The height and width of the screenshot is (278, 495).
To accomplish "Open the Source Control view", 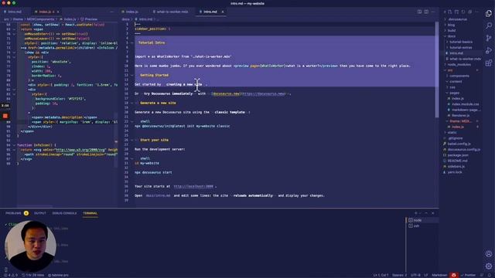I will click(489, 38).
